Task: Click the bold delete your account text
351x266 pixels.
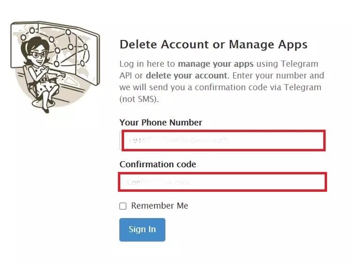Action: [187, 76]
